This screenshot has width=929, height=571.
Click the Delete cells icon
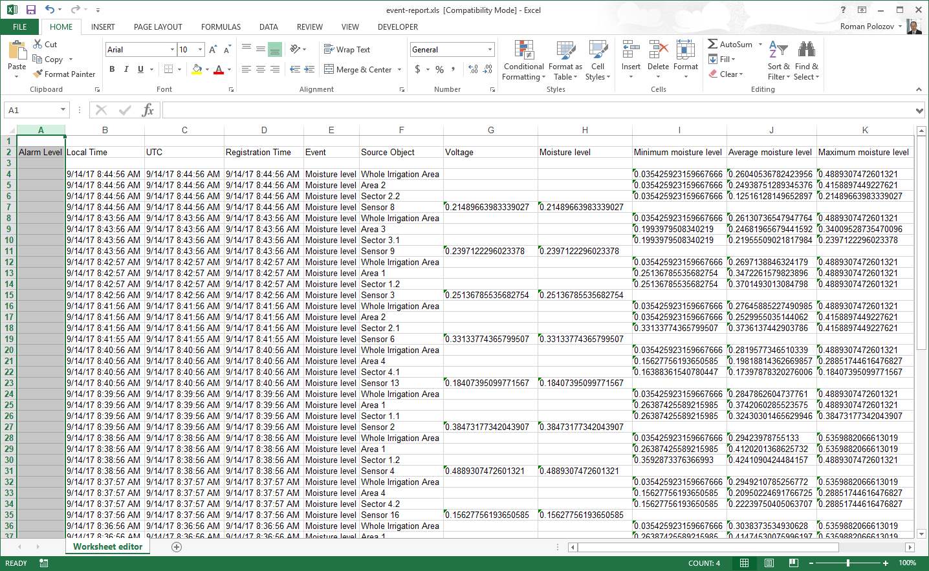pos(658,50)
